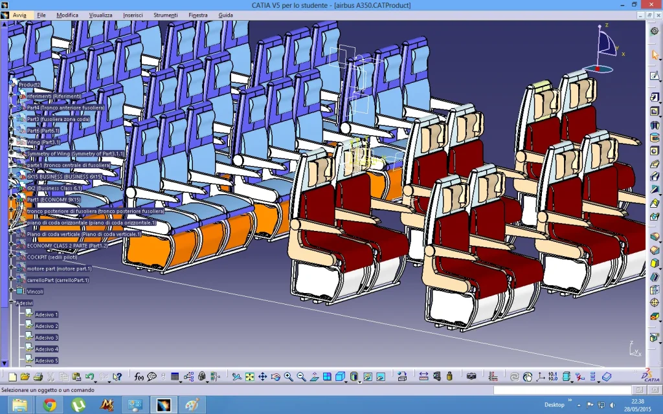Start Fly Mode with the airplane icon
Image resolution: width=663 pixels, height=414 pixels.
237,377
